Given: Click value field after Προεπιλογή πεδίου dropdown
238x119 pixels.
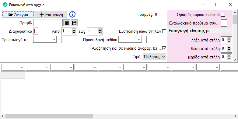Looking at the screenshot, I should click(156, 40).
